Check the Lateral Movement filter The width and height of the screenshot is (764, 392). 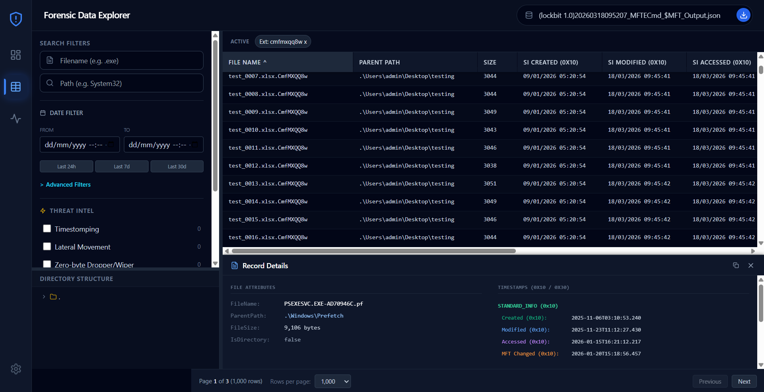(47, 246)
